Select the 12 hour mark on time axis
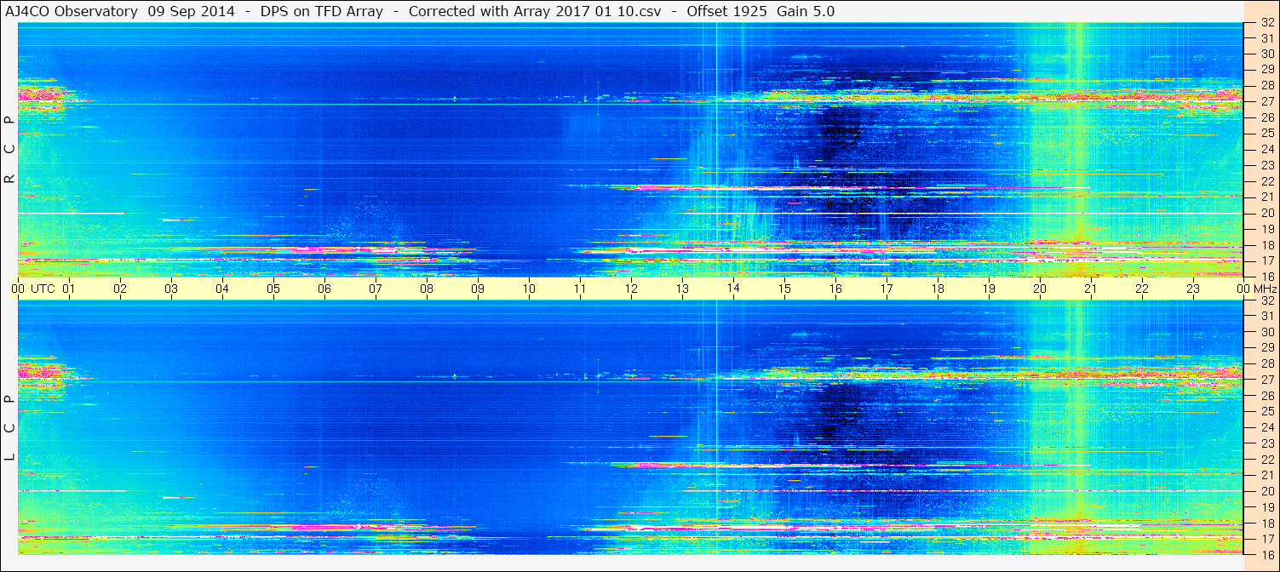The image size is (1280, 572). (631, 289)
